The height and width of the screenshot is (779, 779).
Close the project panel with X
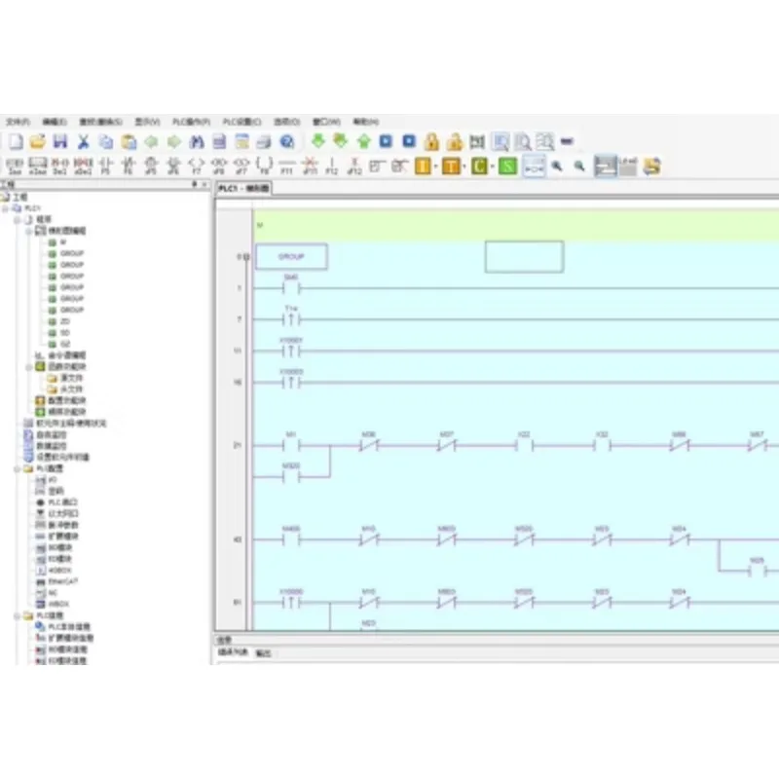(x=205, y=184)
